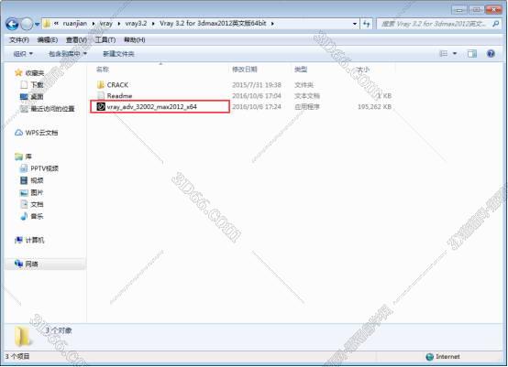
Task: Click the PPTV视频 library icon
Action: [x=24, y=168]
